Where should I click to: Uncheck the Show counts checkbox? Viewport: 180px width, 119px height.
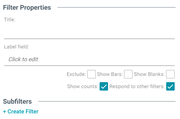tap(104, 87)
